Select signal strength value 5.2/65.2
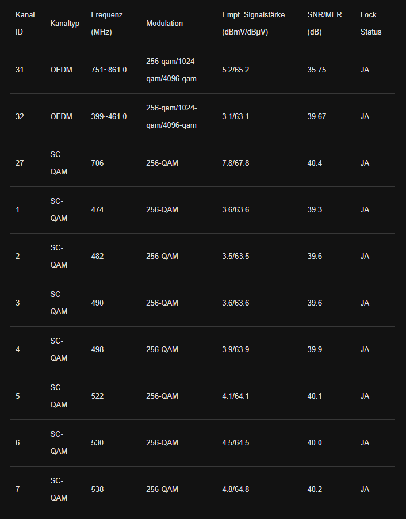 (x=235, y=70)
